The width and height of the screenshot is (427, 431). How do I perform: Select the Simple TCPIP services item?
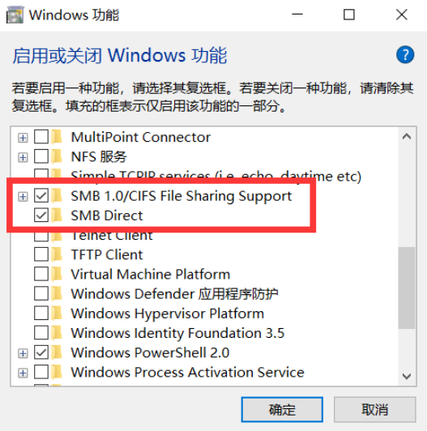[x=216, y=175]
